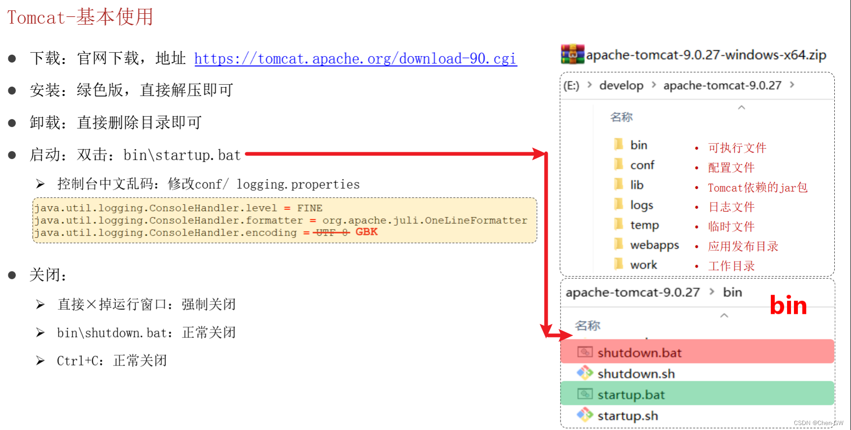Image resolution: width=851 pixels, height=430 pixels.
Task: Click bin\shutdown.bat: 正常关闭 line
Action: pyautogui.click(x=146, y=333)
